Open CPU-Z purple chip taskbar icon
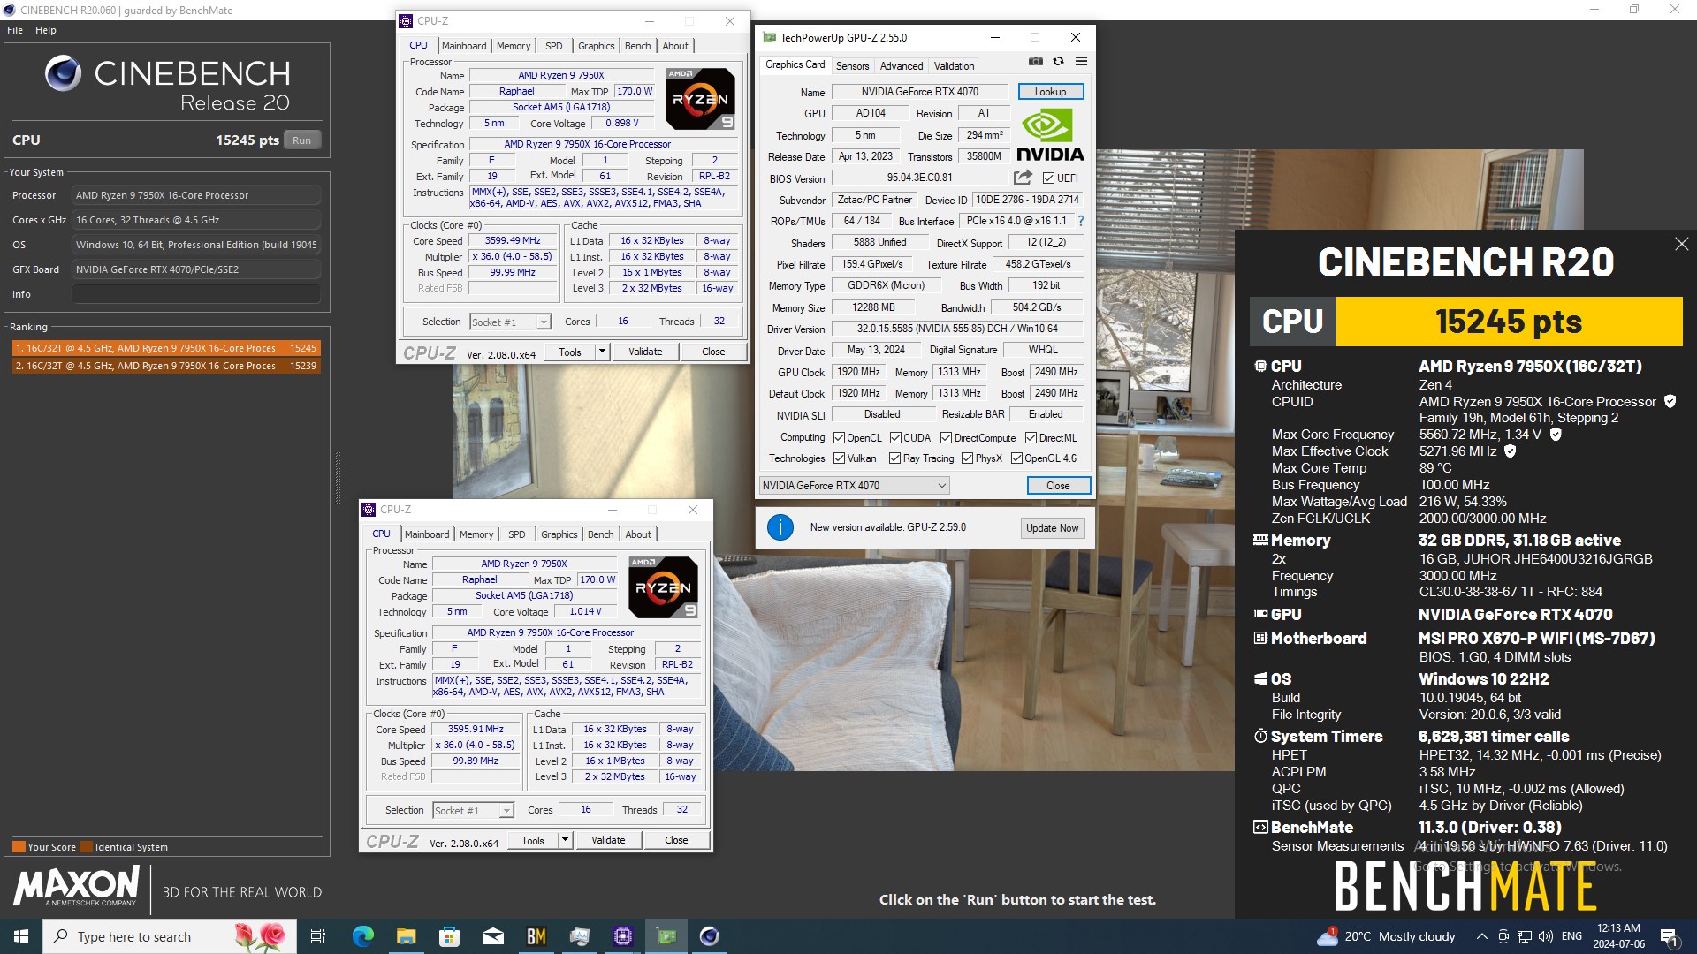1697x954 pixels. point(623,936)
